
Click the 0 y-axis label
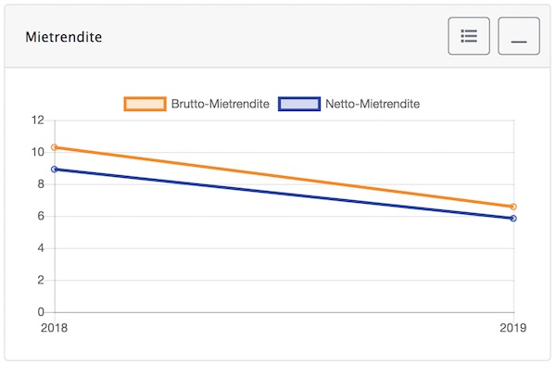[41, 312]
